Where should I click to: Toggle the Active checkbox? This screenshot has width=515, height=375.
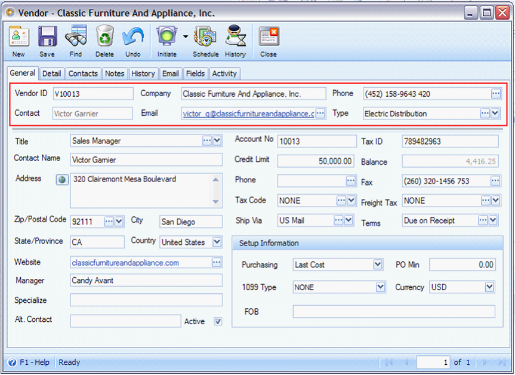click(x=218, y=321)
